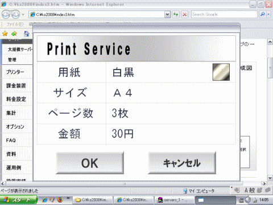Stop loading with the red X icon

coord(185,14)
